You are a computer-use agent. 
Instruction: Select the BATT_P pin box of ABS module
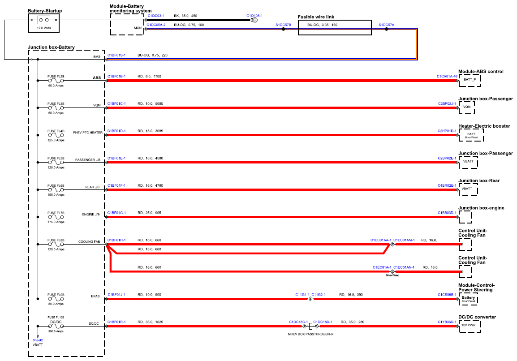[x=470, y=81]
